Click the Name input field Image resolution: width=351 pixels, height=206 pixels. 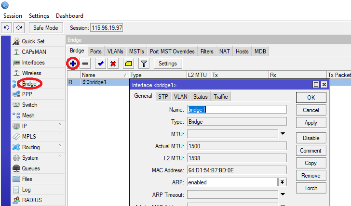pos(237,109)
